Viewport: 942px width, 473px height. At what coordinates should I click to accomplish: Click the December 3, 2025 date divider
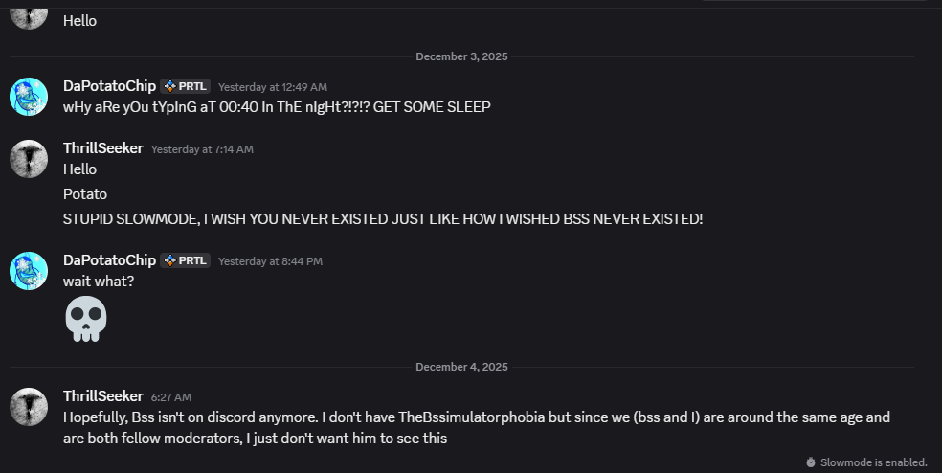pos(461,57)
